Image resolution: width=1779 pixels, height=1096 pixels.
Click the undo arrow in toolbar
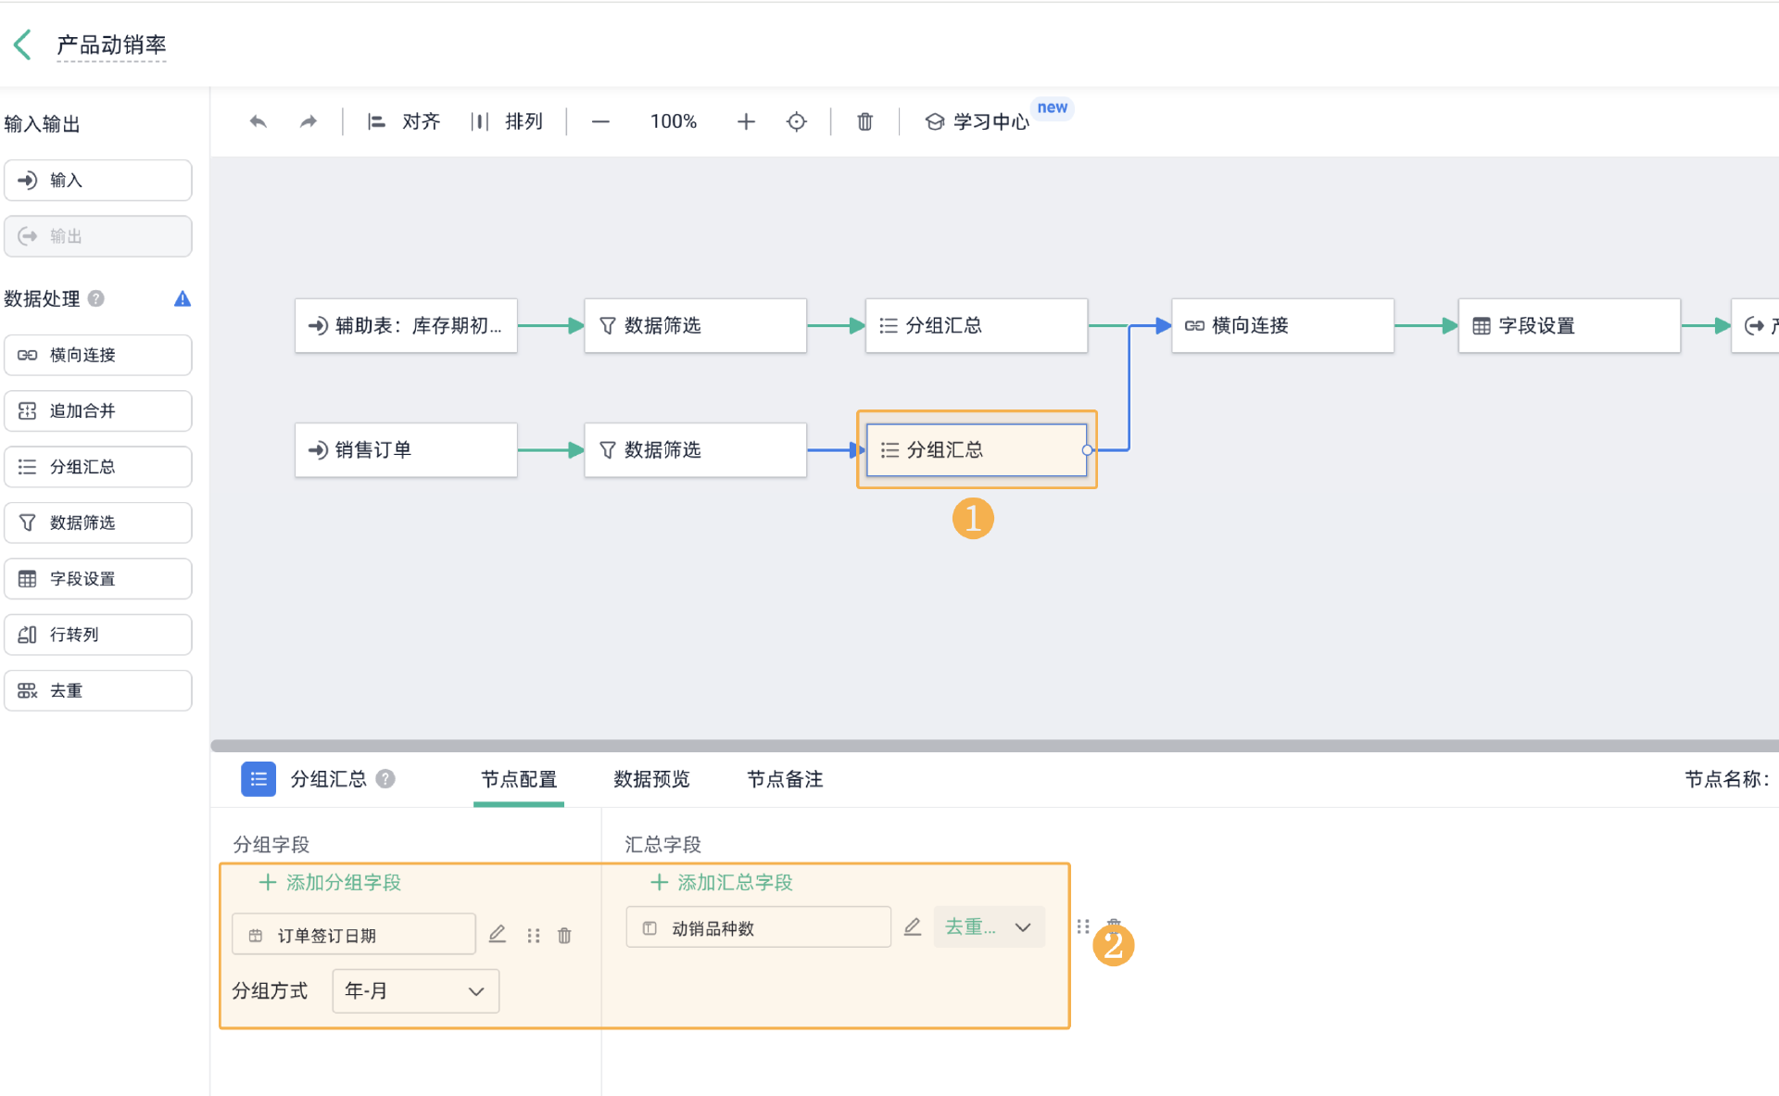tap(259, 121)
